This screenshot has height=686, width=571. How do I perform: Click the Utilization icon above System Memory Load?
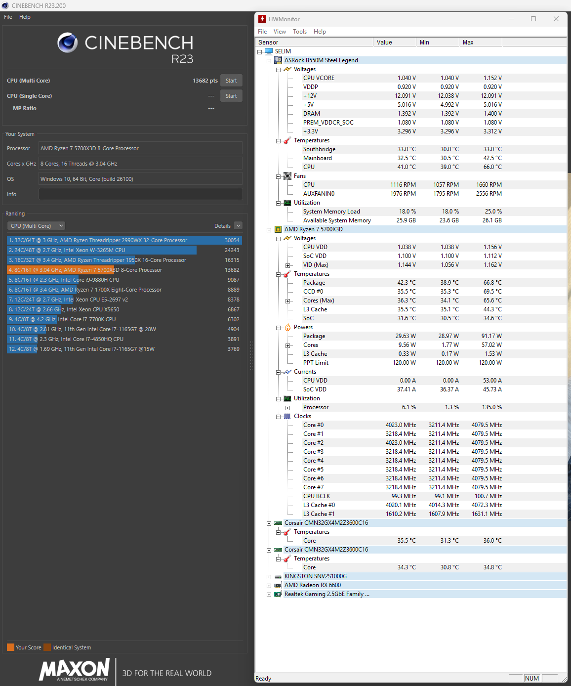287,203
